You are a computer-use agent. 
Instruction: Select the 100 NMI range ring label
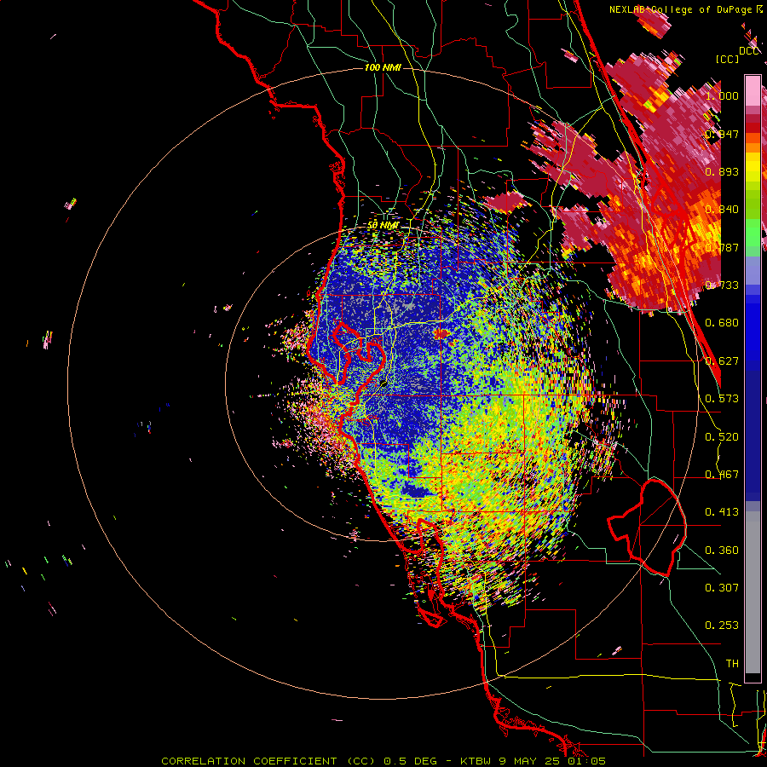(x=383, y=67)
